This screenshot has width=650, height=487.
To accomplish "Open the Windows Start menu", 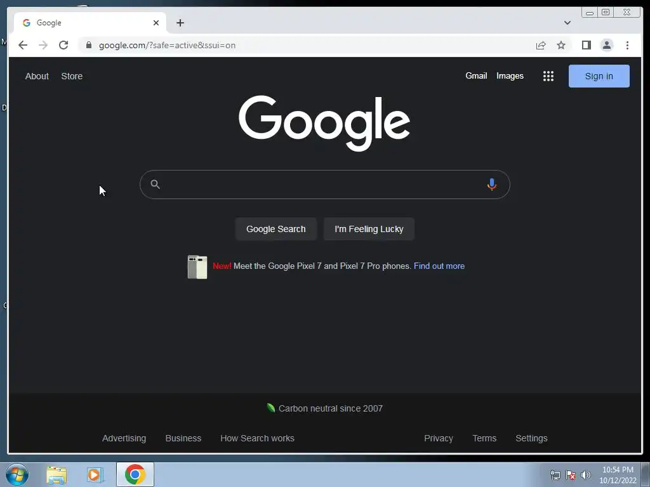I will tap(17, 474).
